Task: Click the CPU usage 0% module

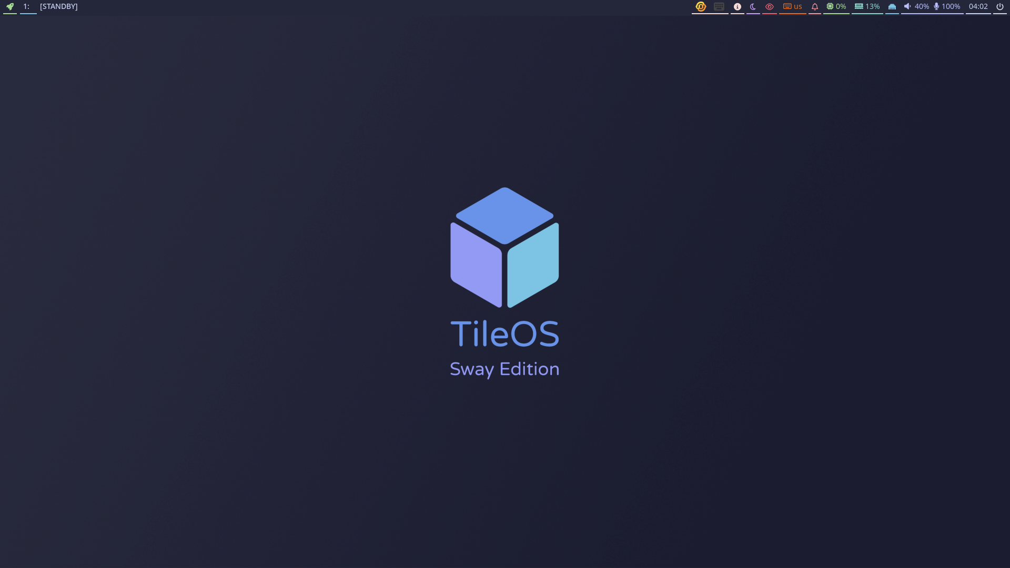Action: point(836,7)
